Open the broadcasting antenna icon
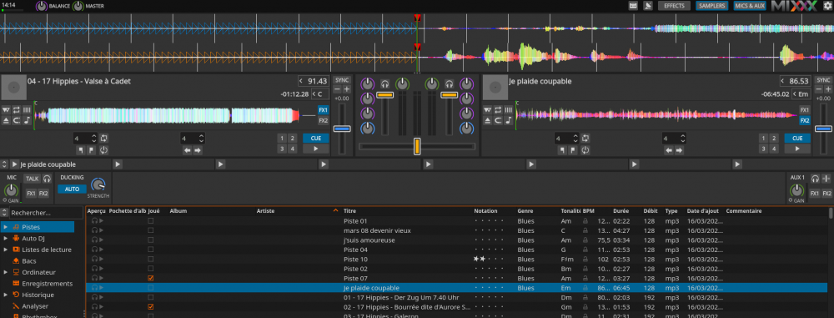This screenshot has width=834, height=318. click(x=648, y=6)
